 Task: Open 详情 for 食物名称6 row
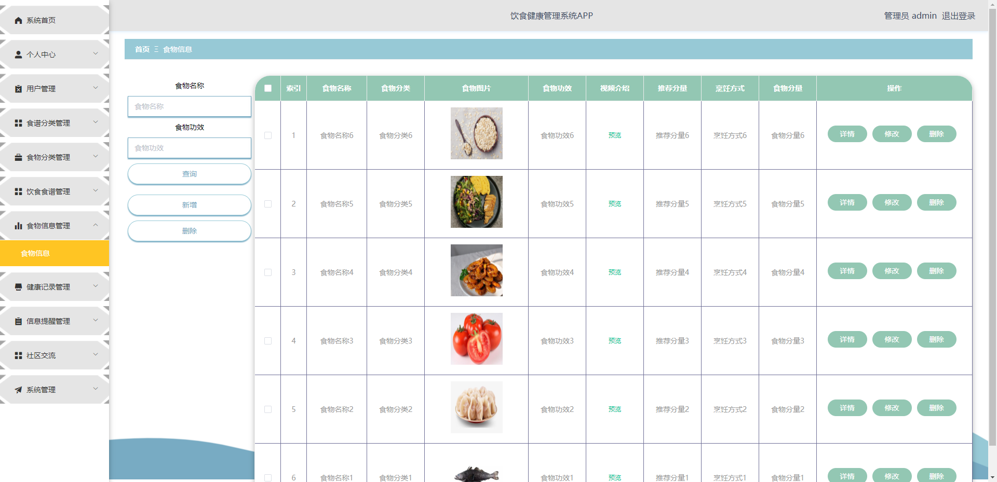(847, 134)
